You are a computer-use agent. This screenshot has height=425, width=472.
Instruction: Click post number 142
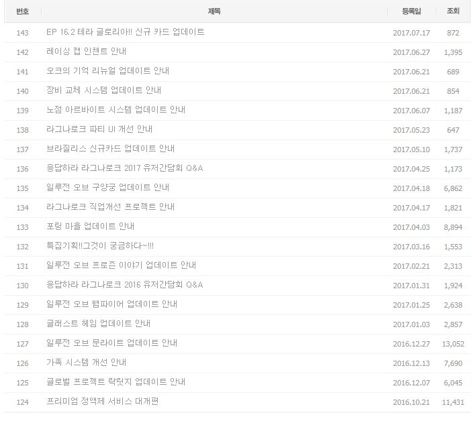pos(23,52)
